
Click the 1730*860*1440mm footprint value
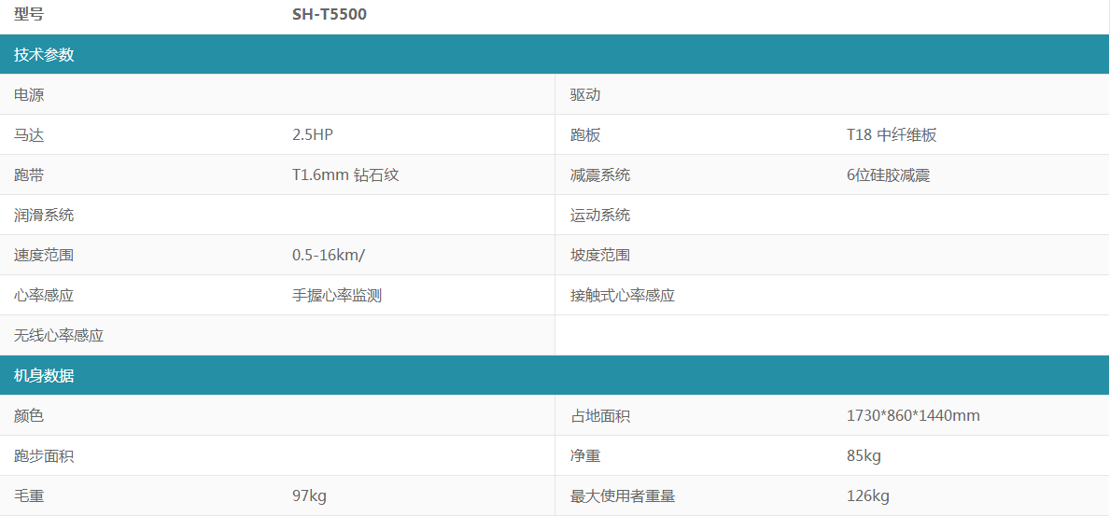[x=913, y=416]
